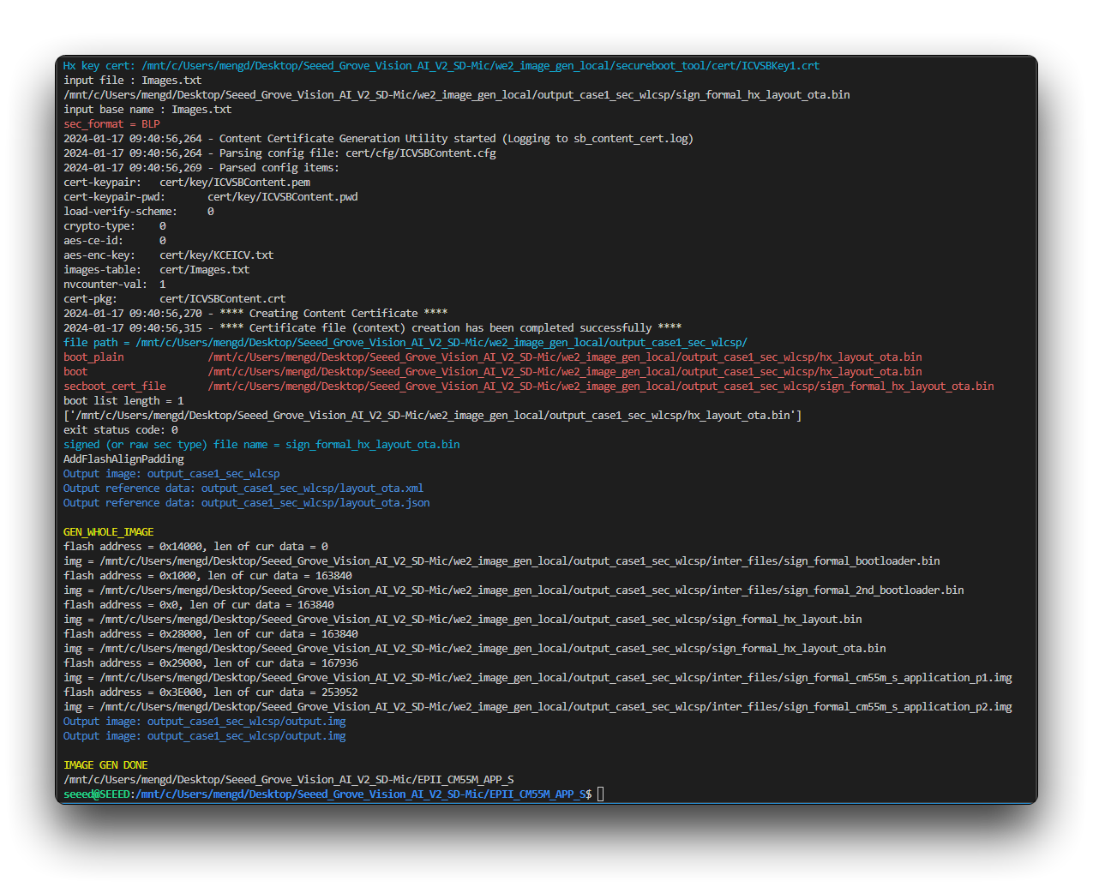Select '**** Creating Content Certificate ****' line
The width and height of the screenshot is (1093, 887).
pos(255,314)
